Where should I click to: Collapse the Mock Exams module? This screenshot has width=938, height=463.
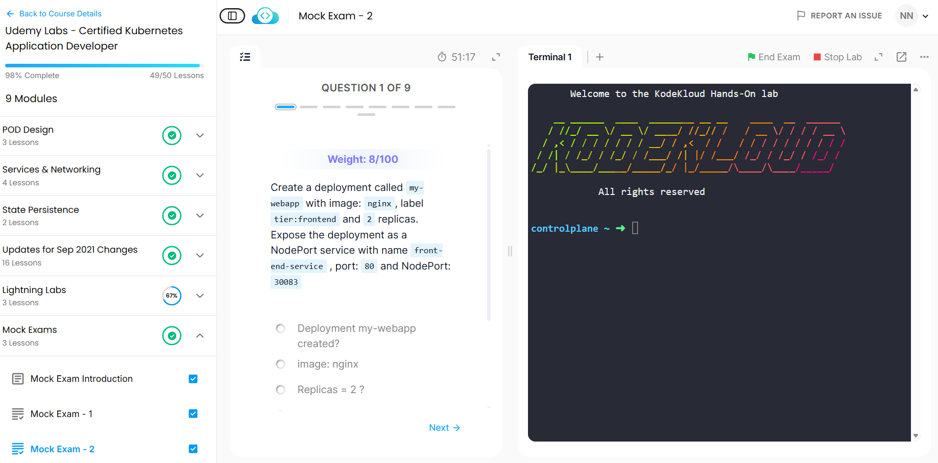pos(200,336)
